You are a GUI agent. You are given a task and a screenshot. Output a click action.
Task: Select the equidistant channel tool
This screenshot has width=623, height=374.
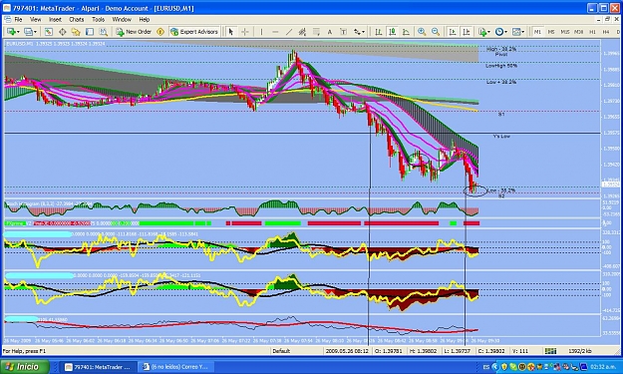(x=302, y=32)
